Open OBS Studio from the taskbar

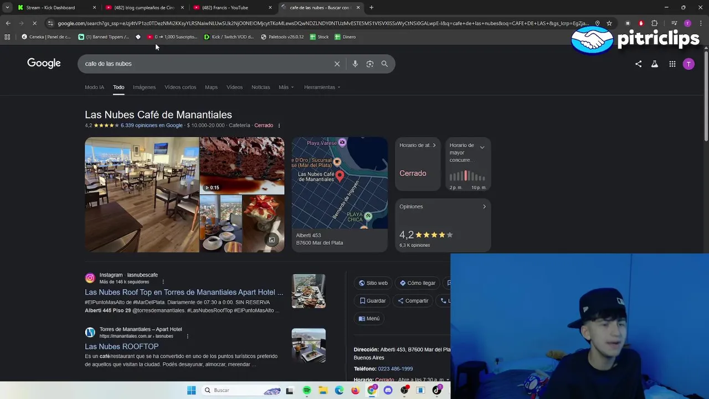pyautogui.click(x=404, y=390)
